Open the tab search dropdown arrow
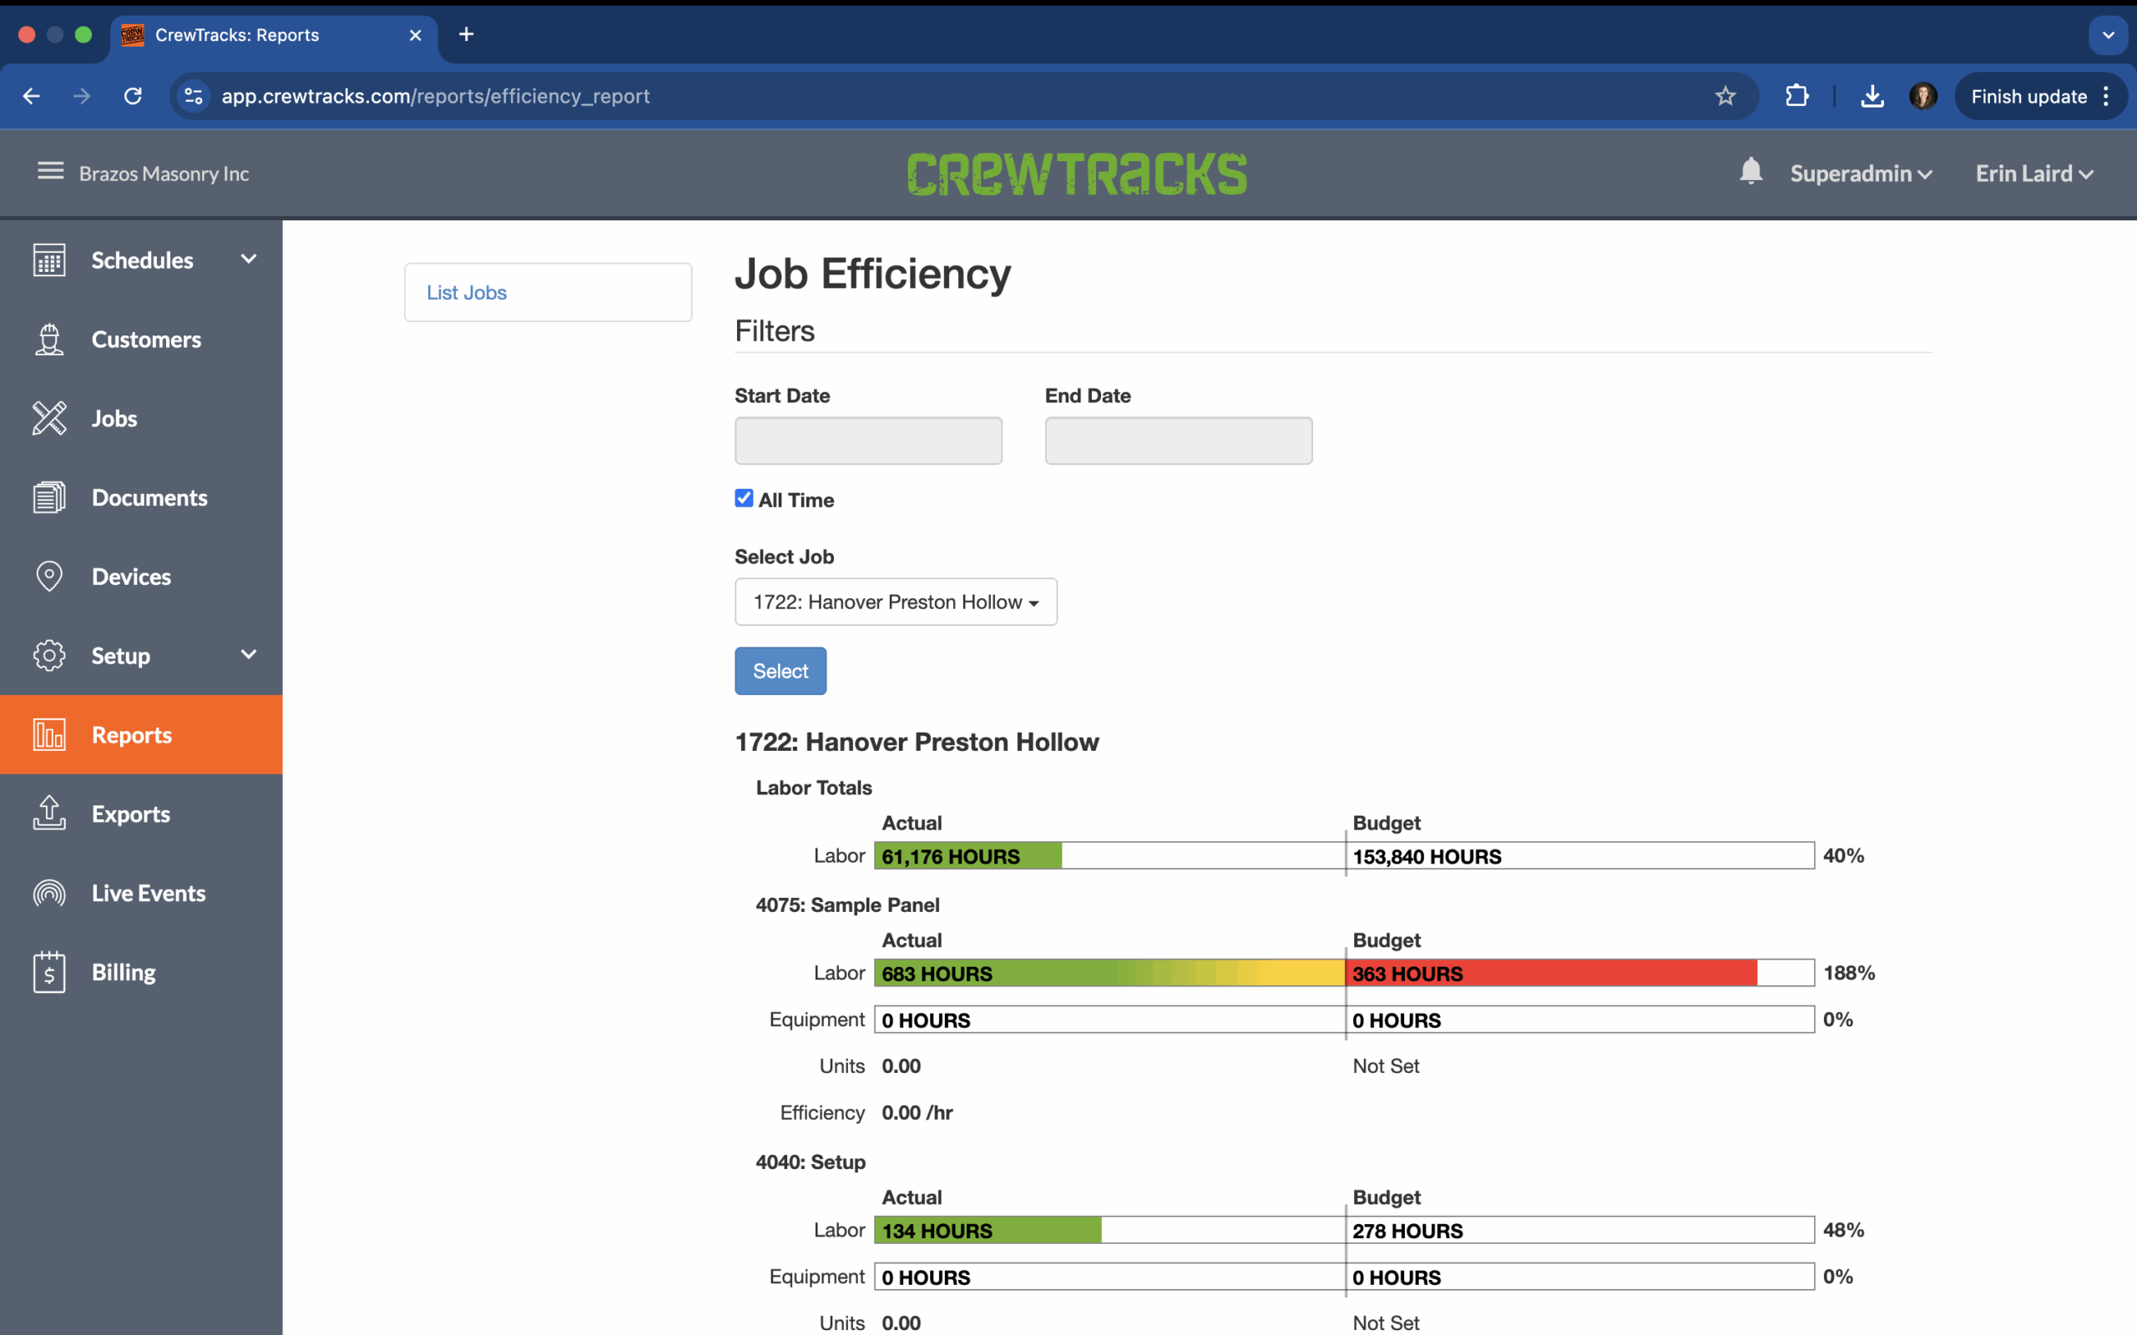Screen dimensions: 2137x1335 (2108, 35)
